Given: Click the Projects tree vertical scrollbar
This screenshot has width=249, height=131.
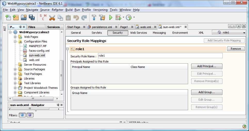Looking at the screenshot, I should pos(62,75).
